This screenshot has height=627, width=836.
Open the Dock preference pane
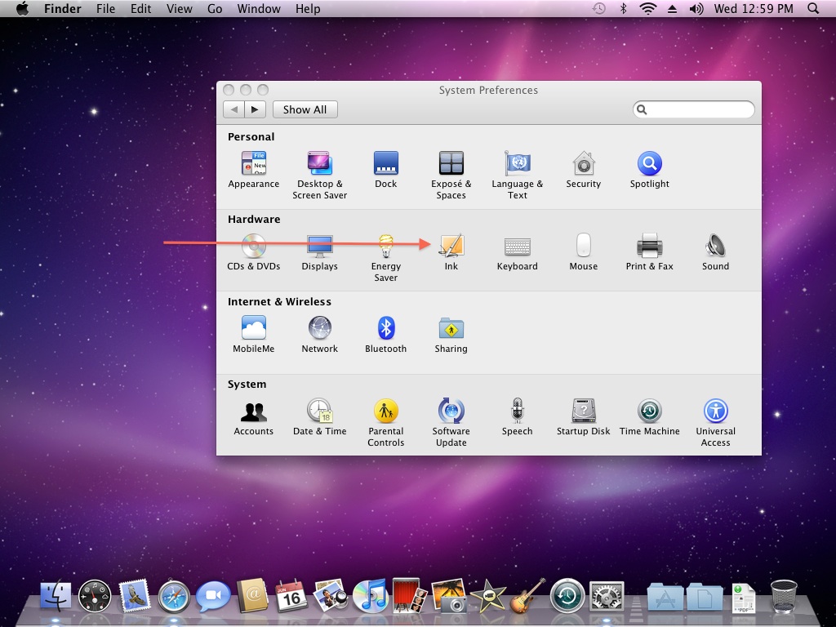click(x=385, y=170)
